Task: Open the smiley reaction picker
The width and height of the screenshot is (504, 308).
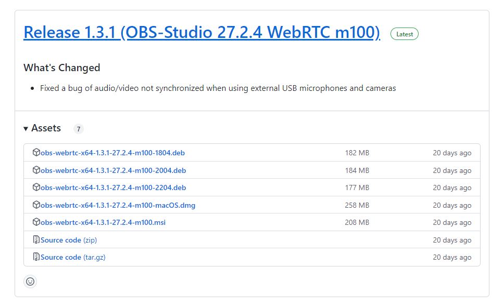Action: coord(30,282)
